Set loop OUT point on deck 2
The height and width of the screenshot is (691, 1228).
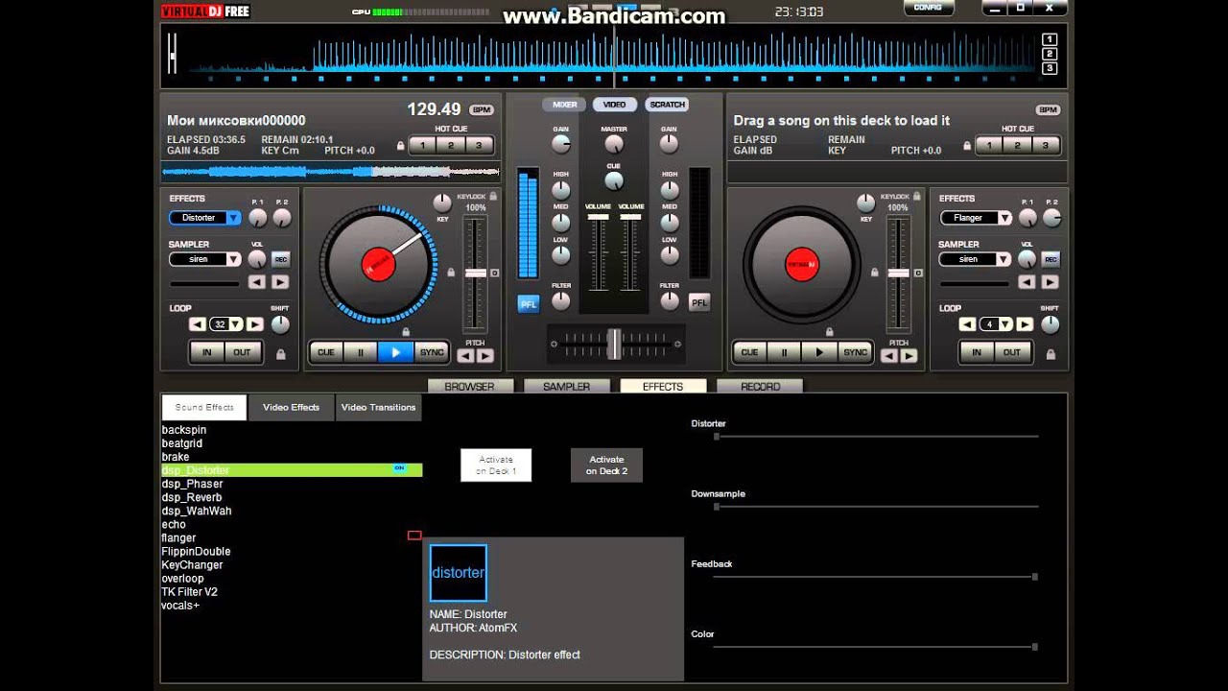click(x=1012, y=352)
